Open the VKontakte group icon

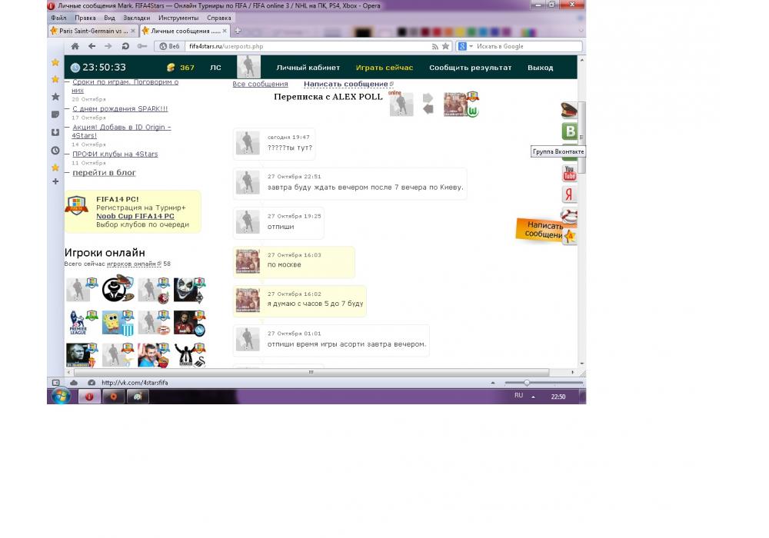(x=569, y=131)
